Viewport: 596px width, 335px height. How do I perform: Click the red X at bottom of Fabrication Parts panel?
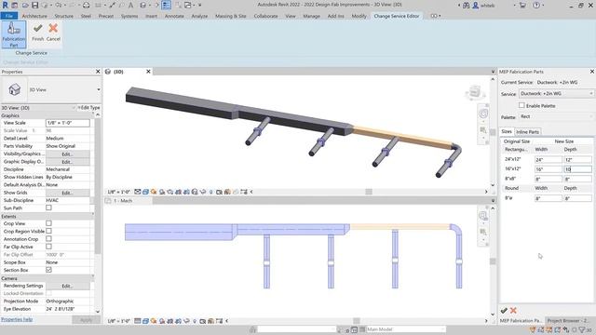click(513, 310)
